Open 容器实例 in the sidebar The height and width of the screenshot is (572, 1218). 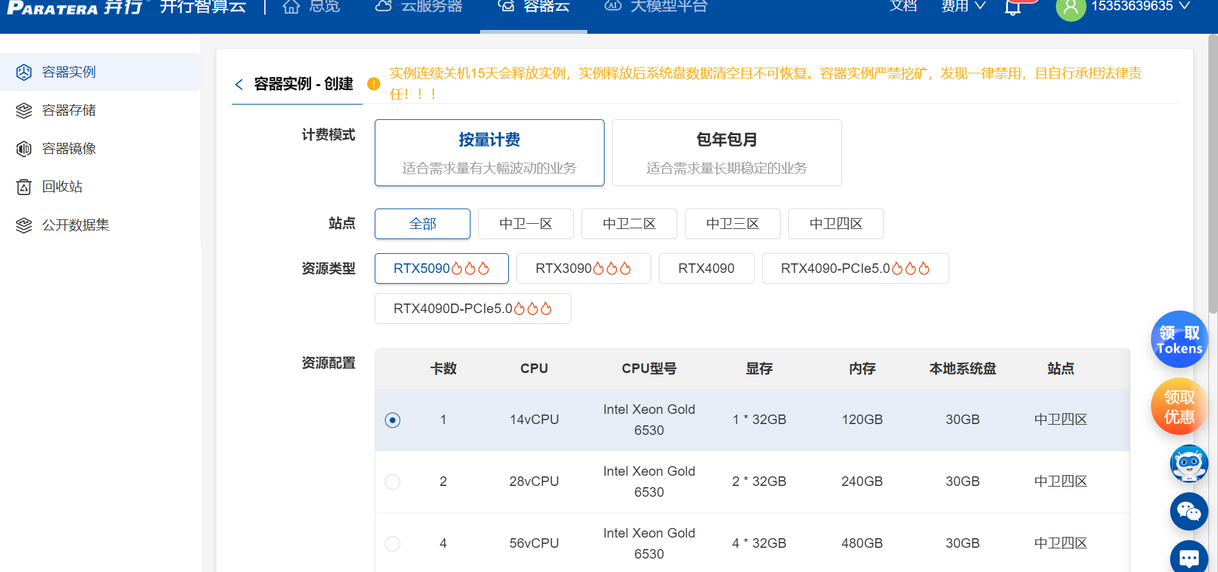pos(100,72)
